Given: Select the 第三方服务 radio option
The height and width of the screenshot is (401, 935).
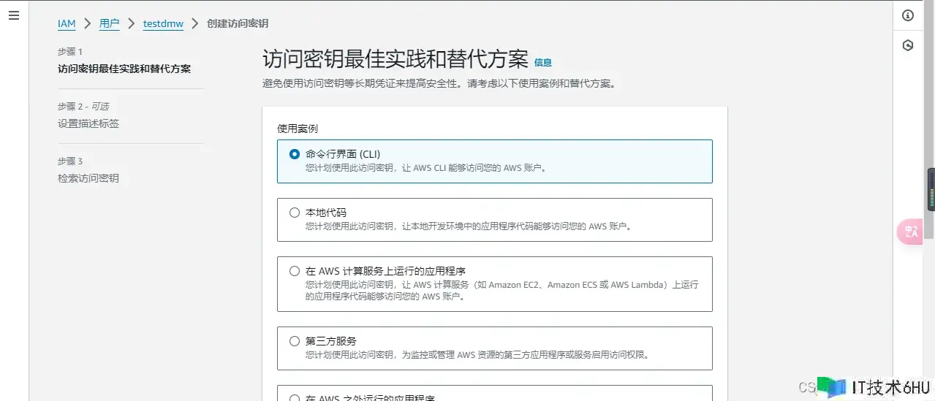Looking at the screenshot, I should tap(295, 341).
